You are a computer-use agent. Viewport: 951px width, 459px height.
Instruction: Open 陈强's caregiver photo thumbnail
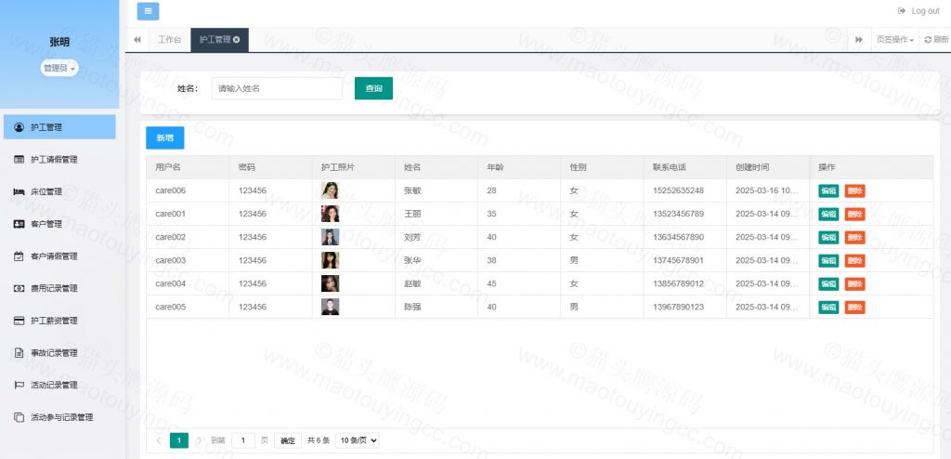[x=330, y=307]
